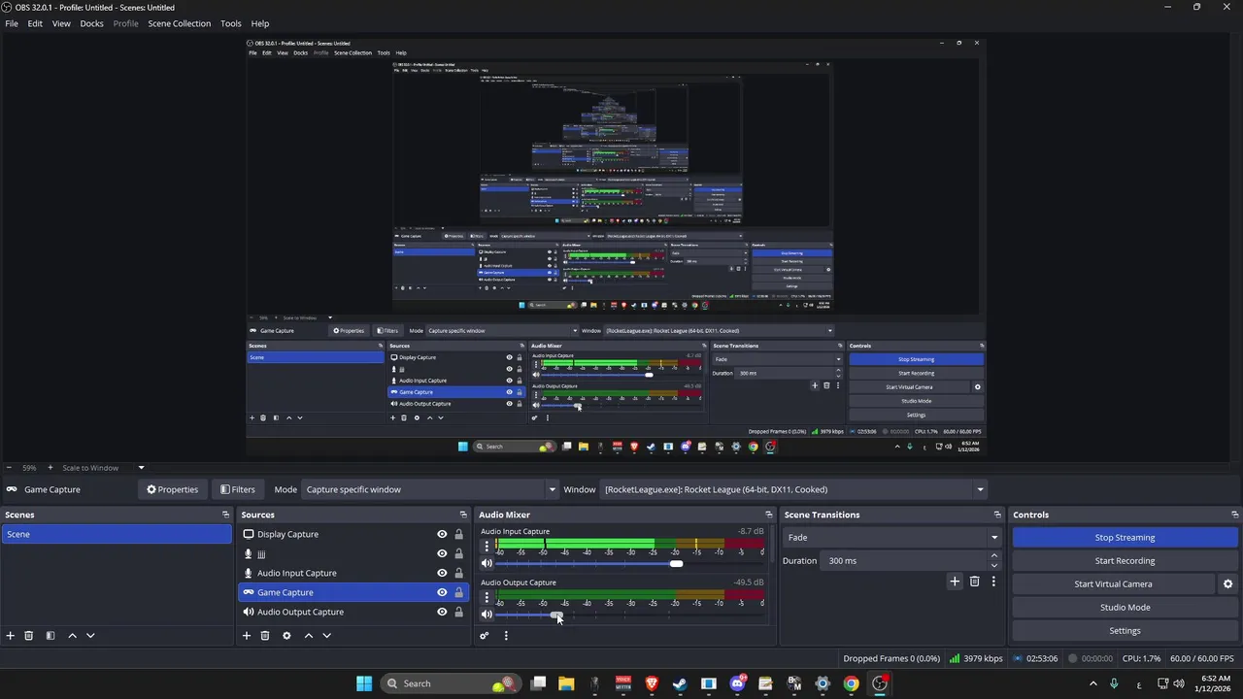This screenshot has height=699, width=1243.
Task: Expand the Fade transition dropdown
Action: click(x=891, y=537)
